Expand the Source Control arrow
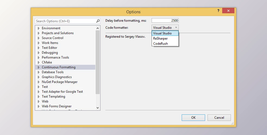The image size is (267, 135). pos(39,38)
